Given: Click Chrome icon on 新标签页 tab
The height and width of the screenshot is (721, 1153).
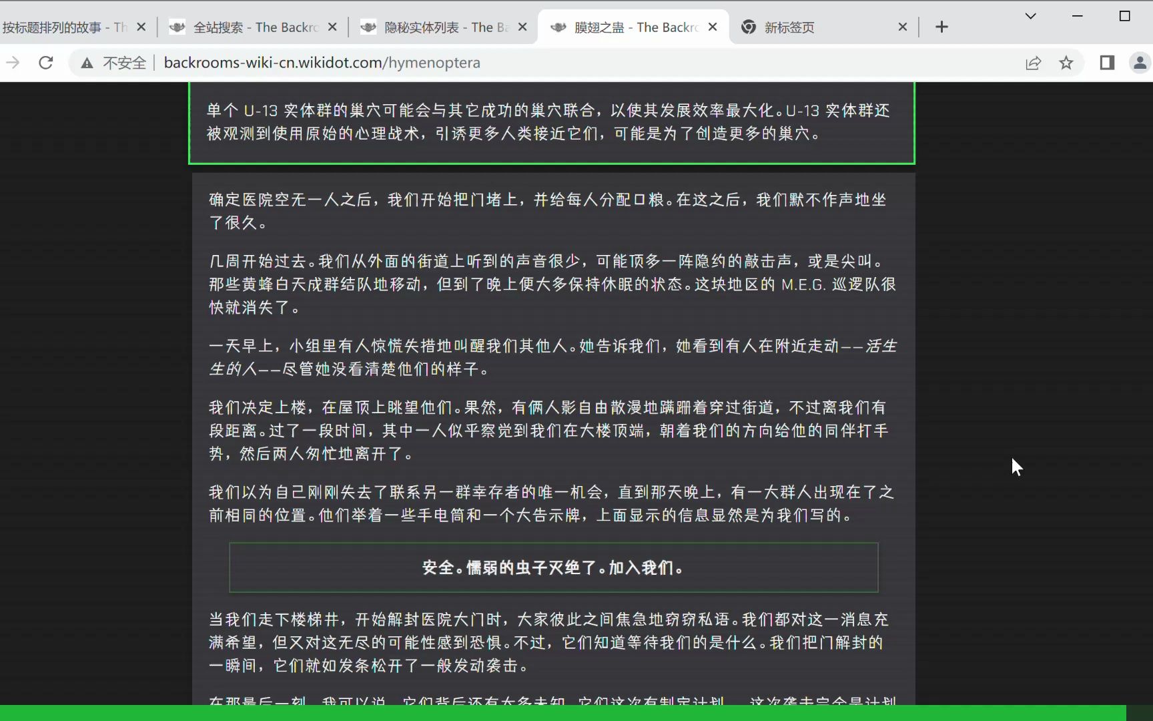Looking at the screenshot, I should tap(749, 27).
